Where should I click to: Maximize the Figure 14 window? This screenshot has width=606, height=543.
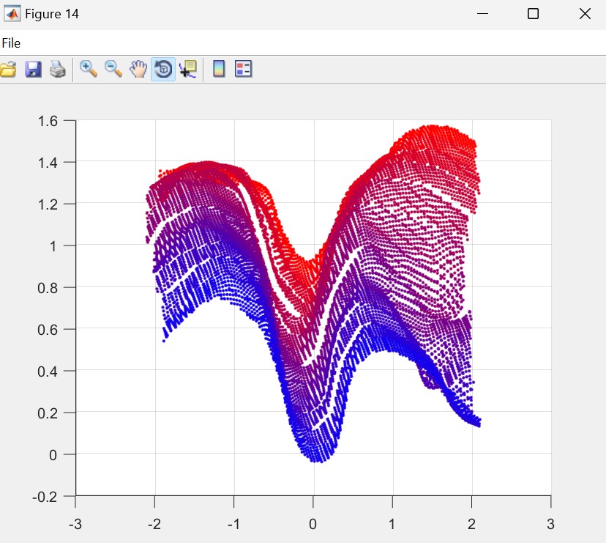[534, 14]
